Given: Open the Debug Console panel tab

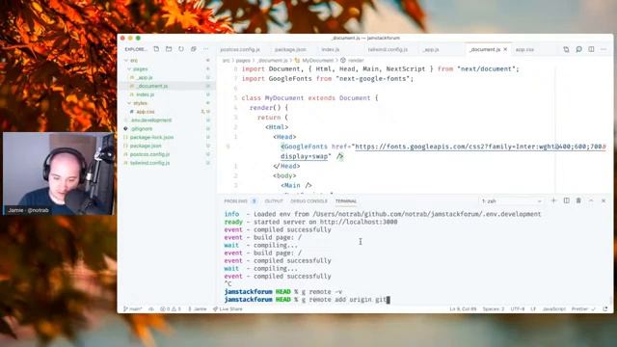Looking at the screenshot, I should (308, 201).
